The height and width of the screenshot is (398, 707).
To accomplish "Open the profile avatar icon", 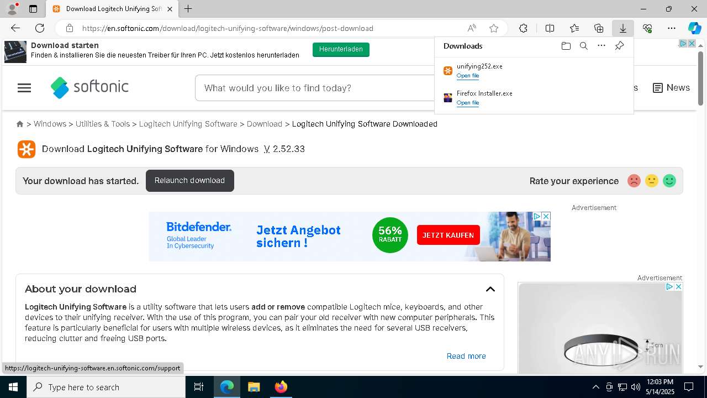I will (12, 9).
